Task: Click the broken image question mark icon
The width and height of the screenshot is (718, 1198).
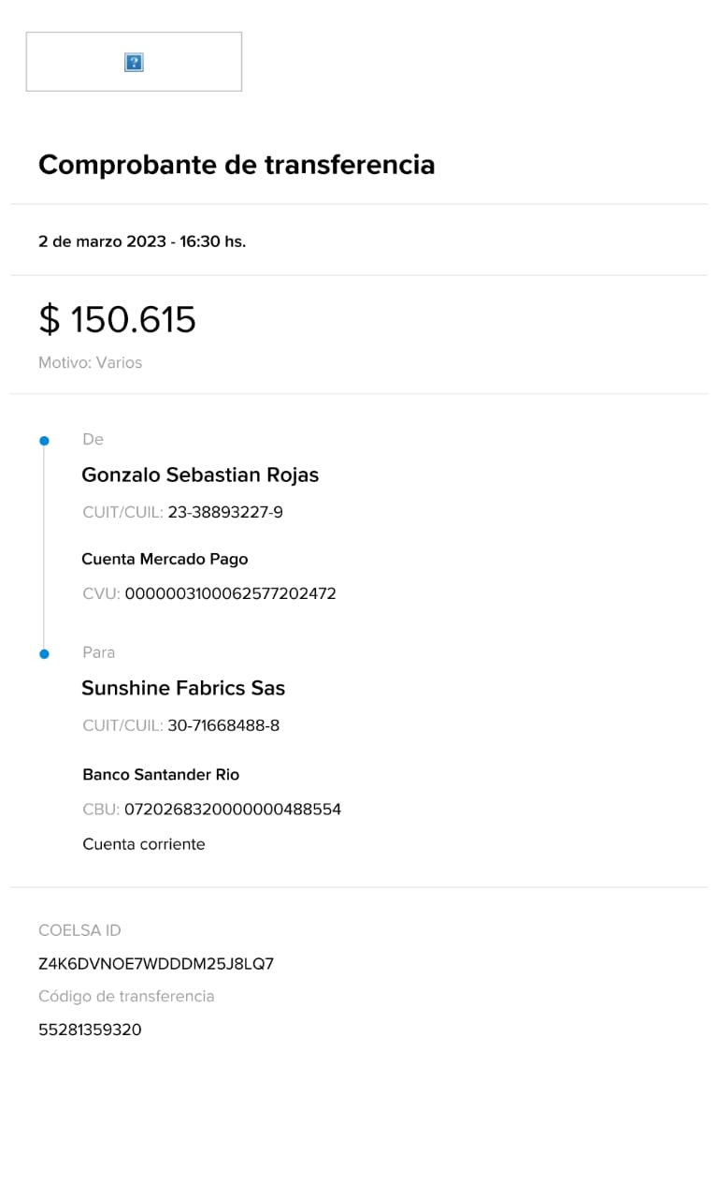Action: coord(134,63)
